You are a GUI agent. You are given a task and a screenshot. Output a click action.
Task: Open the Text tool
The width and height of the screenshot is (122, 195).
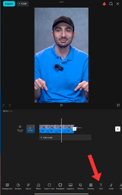coord(101,187)
